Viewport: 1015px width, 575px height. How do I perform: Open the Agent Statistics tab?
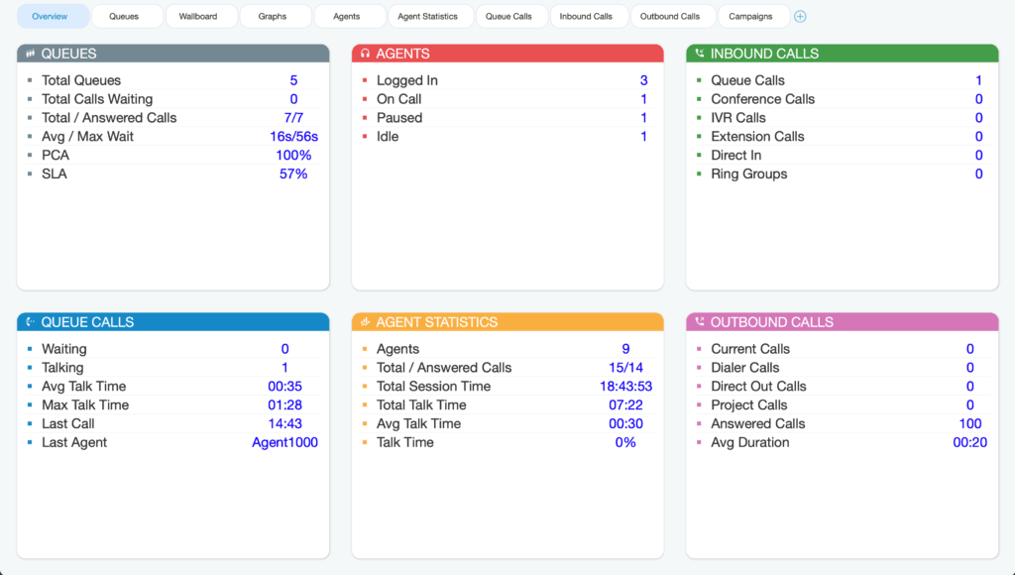[x=428, y=16]
